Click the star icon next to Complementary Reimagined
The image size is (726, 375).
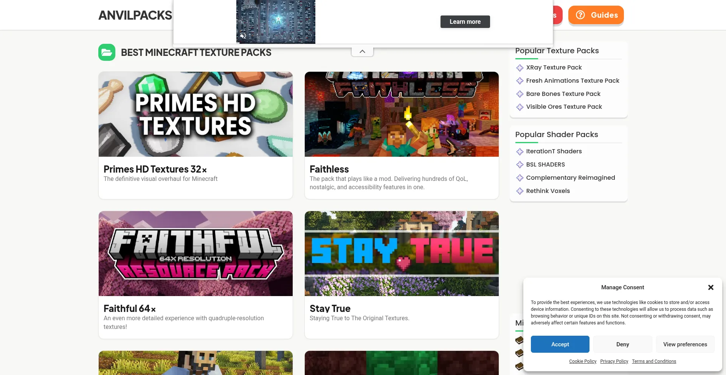(520, 178)
